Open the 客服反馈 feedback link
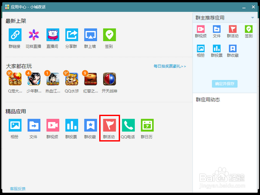The width and height of the screenshot is (260, 195). (x=18, y=189)
